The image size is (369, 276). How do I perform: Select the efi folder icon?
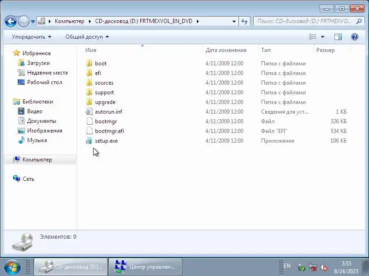[x=89, y=73]
